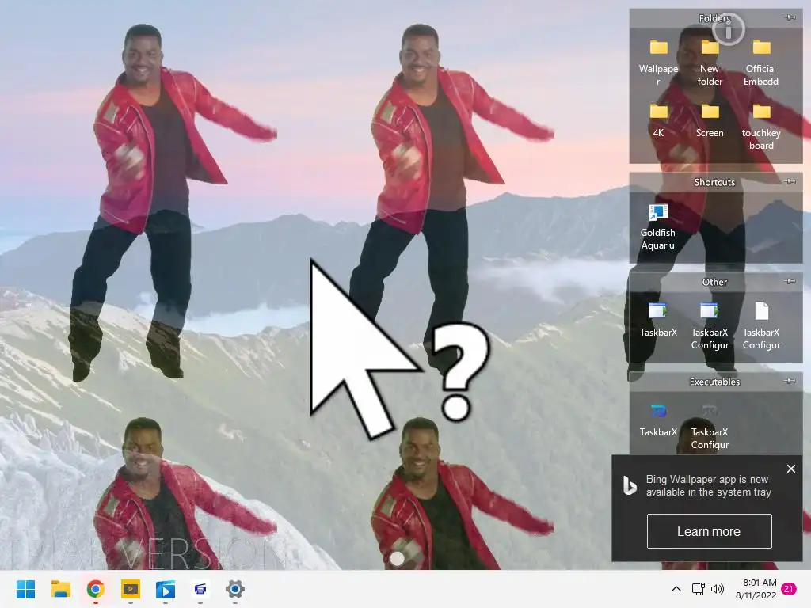This screenshot has width=811, height=608.
Task: Select the Shortcuts group title bar
Action: click(715, 182)
